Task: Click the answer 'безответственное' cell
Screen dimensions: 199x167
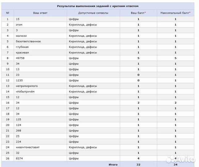Action: (28, 41)
